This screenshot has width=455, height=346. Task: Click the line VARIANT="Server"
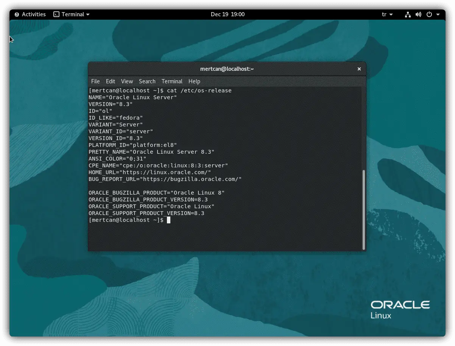click(116, 125)
